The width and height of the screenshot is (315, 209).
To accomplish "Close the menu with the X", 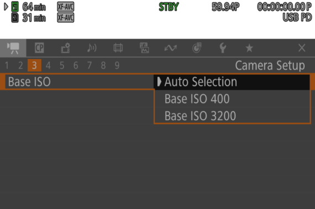I will [x=302, y=48].
